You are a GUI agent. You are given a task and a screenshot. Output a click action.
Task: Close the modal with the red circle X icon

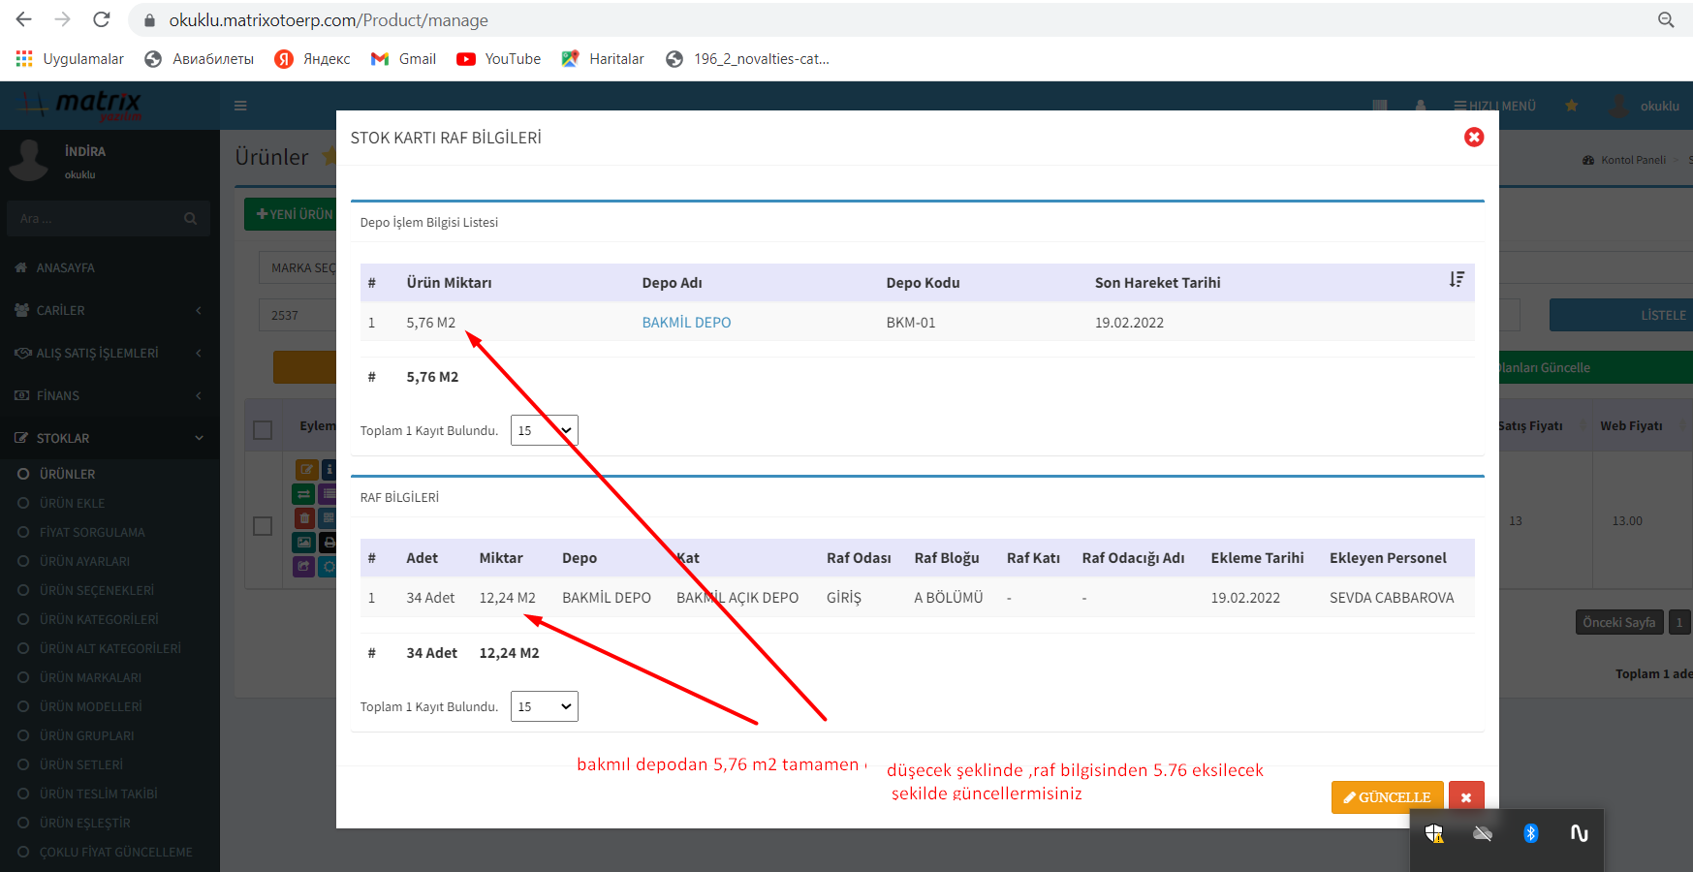pyautogui.click(x=1473, y=138)
